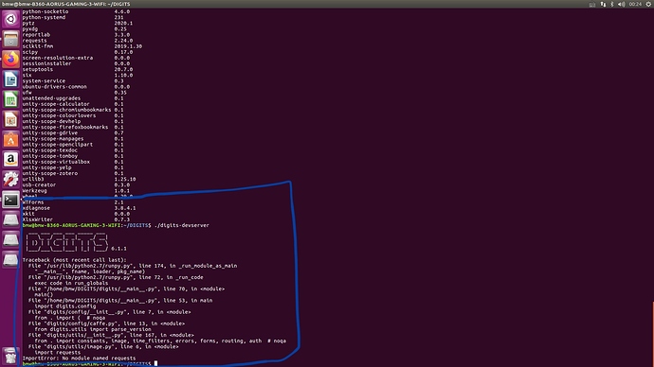Viewport: 654px width, 367px height.
Task: Click the './digits-devserver' command text
Action: (182, 225)
